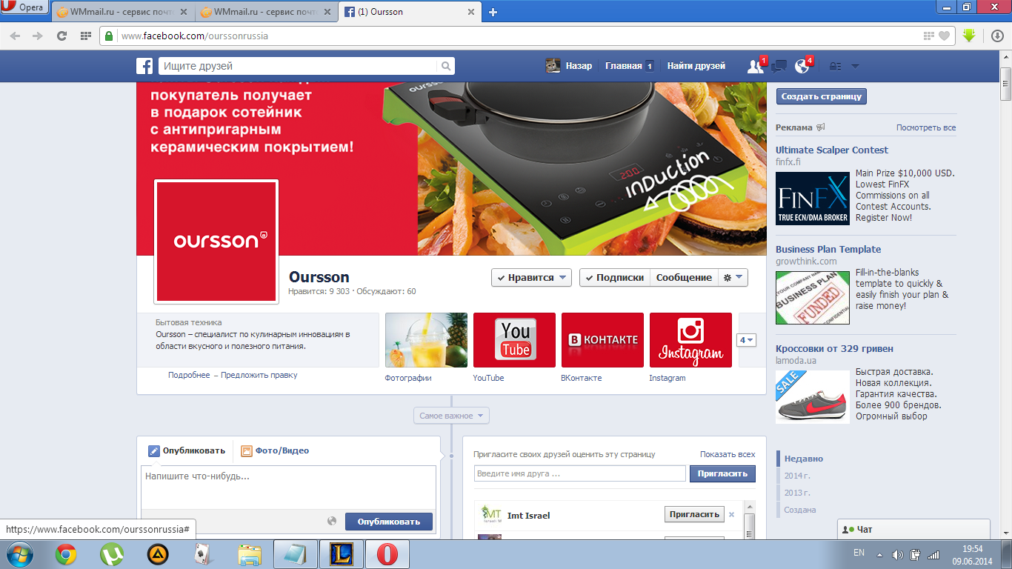
Task: Open the Instagram app tile
Action: [x=690, y=340]
